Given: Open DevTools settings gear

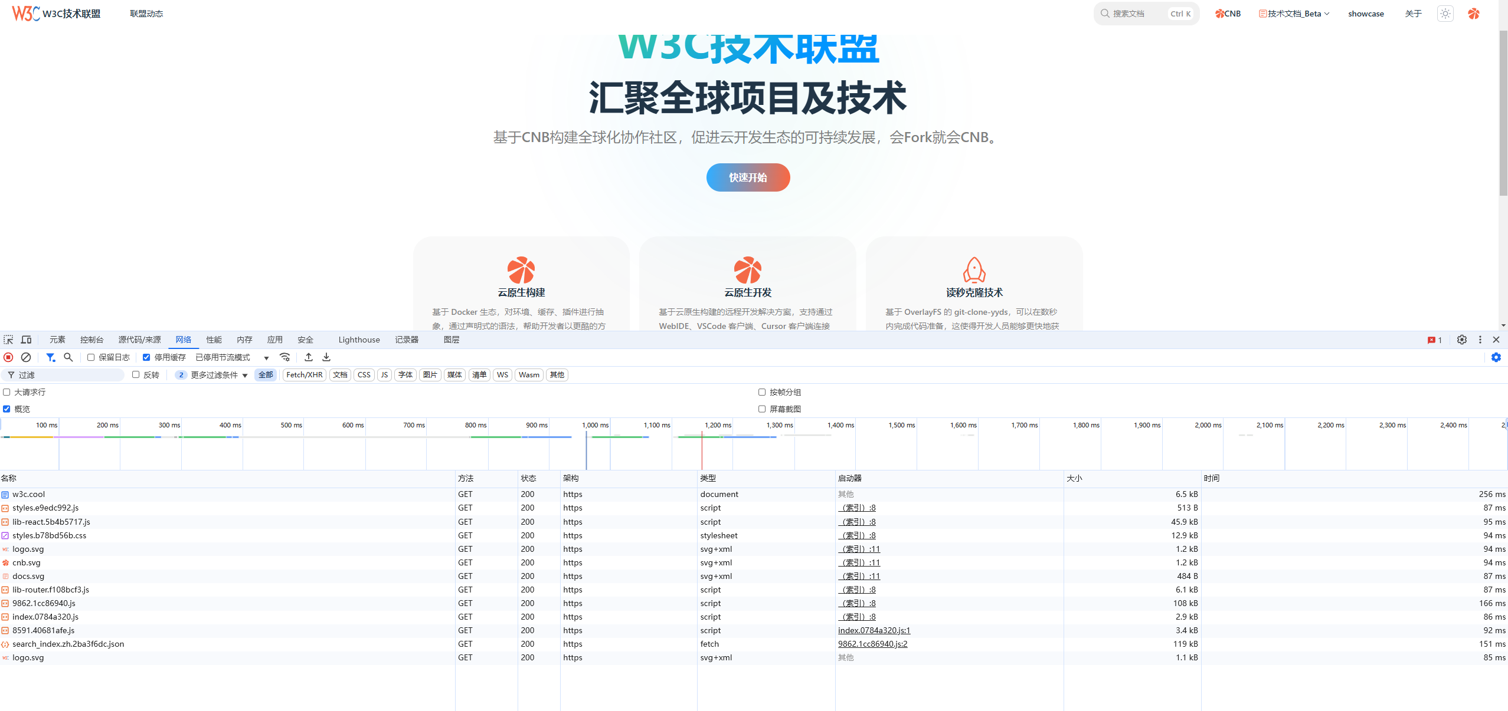Looking at the screenshot, I should tap(1461, 340).
